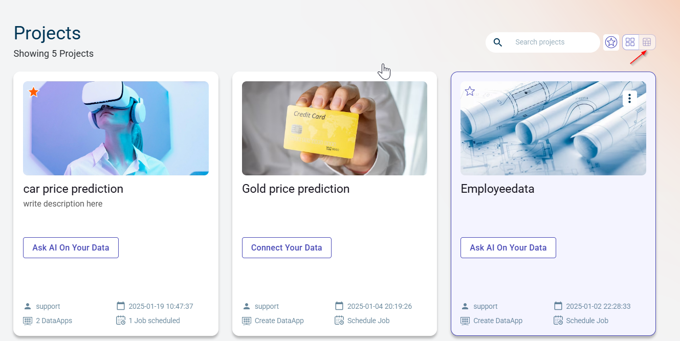Unfavorite the car price prediction project
680x341 pixels.
pos(34,92)
